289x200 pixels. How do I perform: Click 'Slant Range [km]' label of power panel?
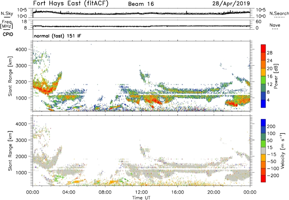tap(10, 76)
